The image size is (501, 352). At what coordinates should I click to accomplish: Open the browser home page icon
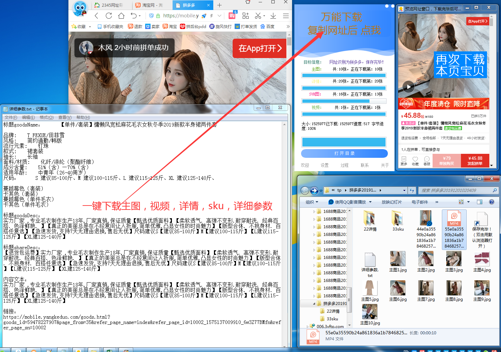coord(121,16)
